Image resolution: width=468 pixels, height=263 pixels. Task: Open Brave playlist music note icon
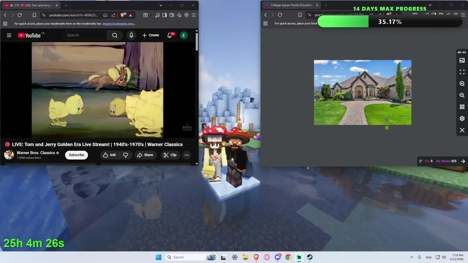coord(157,15)
